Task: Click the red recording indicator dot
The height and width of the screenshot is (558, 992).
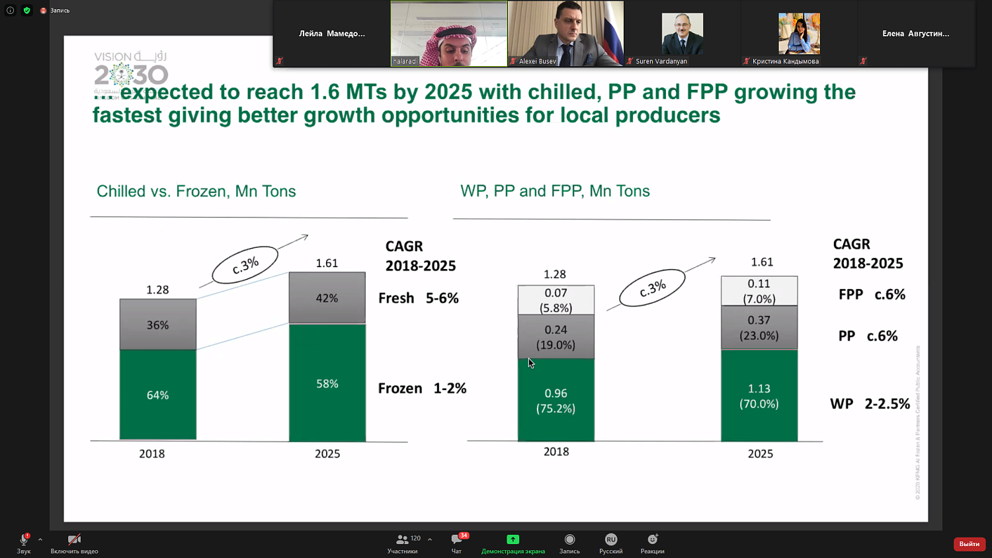Action: click(43, 11)
